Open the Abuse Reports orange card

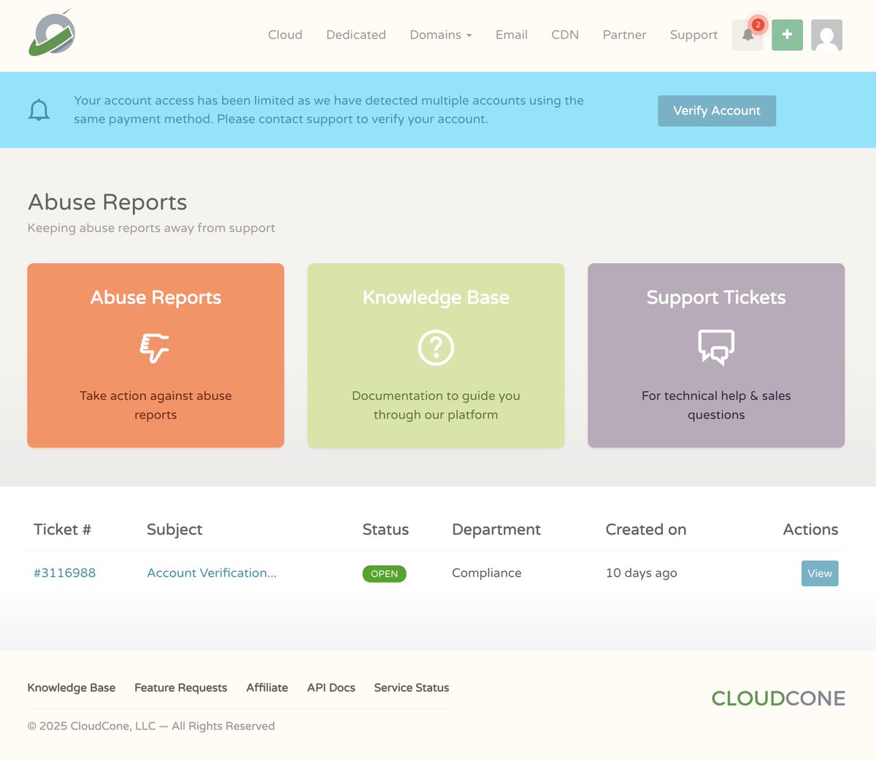155,356
